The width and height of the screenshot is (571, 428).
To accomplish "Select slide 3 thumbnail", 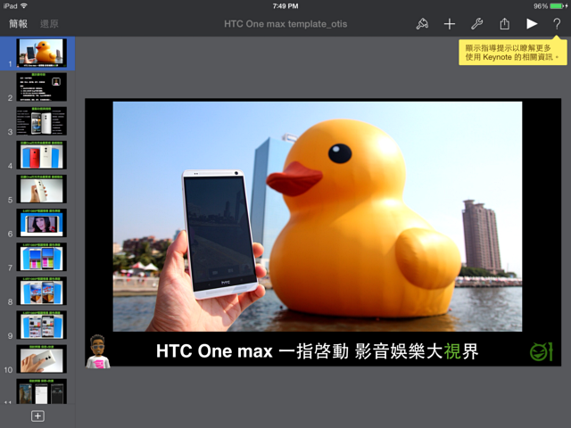I will pos(42,121).
